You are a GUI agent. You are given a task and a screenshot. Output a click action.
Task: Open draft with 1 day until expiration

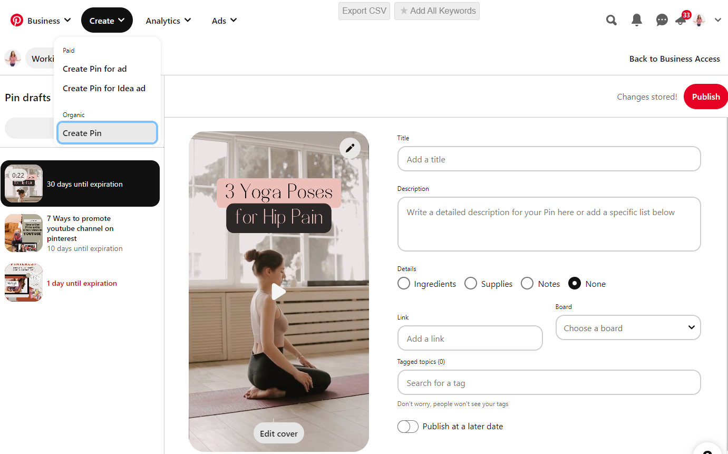pos(80,283)
